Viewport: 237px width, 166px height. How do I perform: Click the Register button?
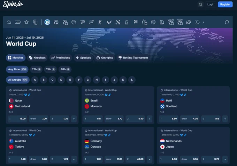coord(225,5)
